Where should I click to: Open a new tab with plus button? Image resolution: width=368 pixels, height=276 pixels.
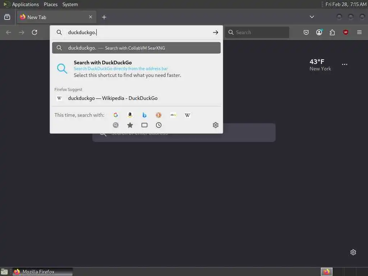point(104,17)
